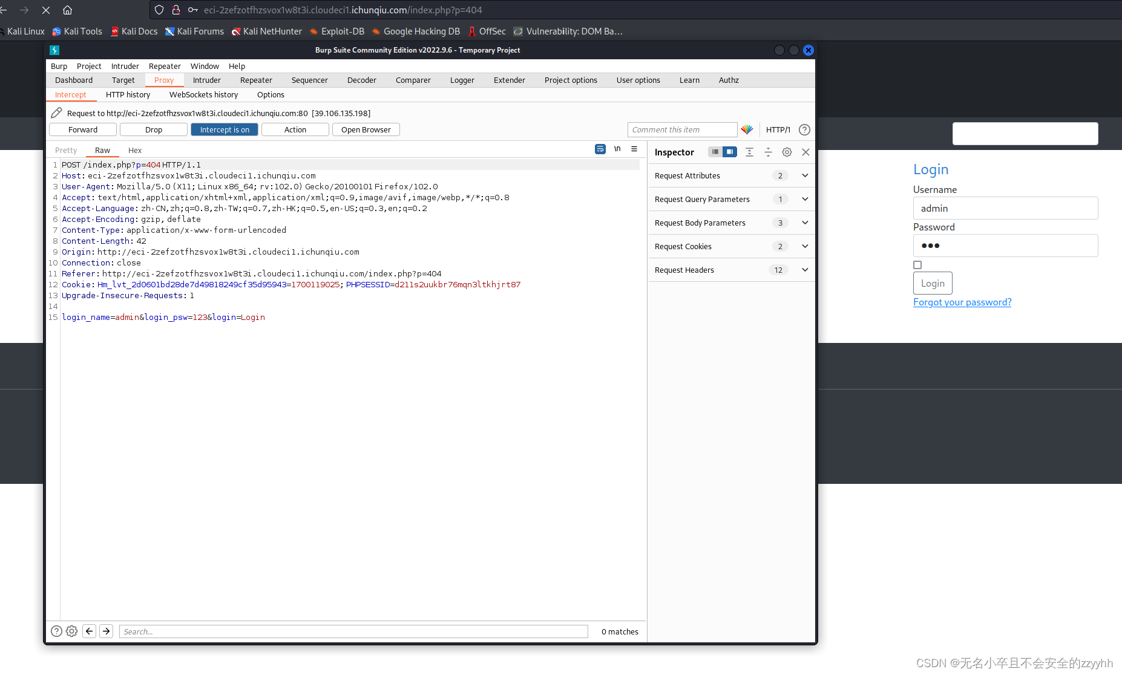The width and height of the screenshot is (1122, 675).
Task: Go to Firefox home page icon
Action: pos(67,10)
